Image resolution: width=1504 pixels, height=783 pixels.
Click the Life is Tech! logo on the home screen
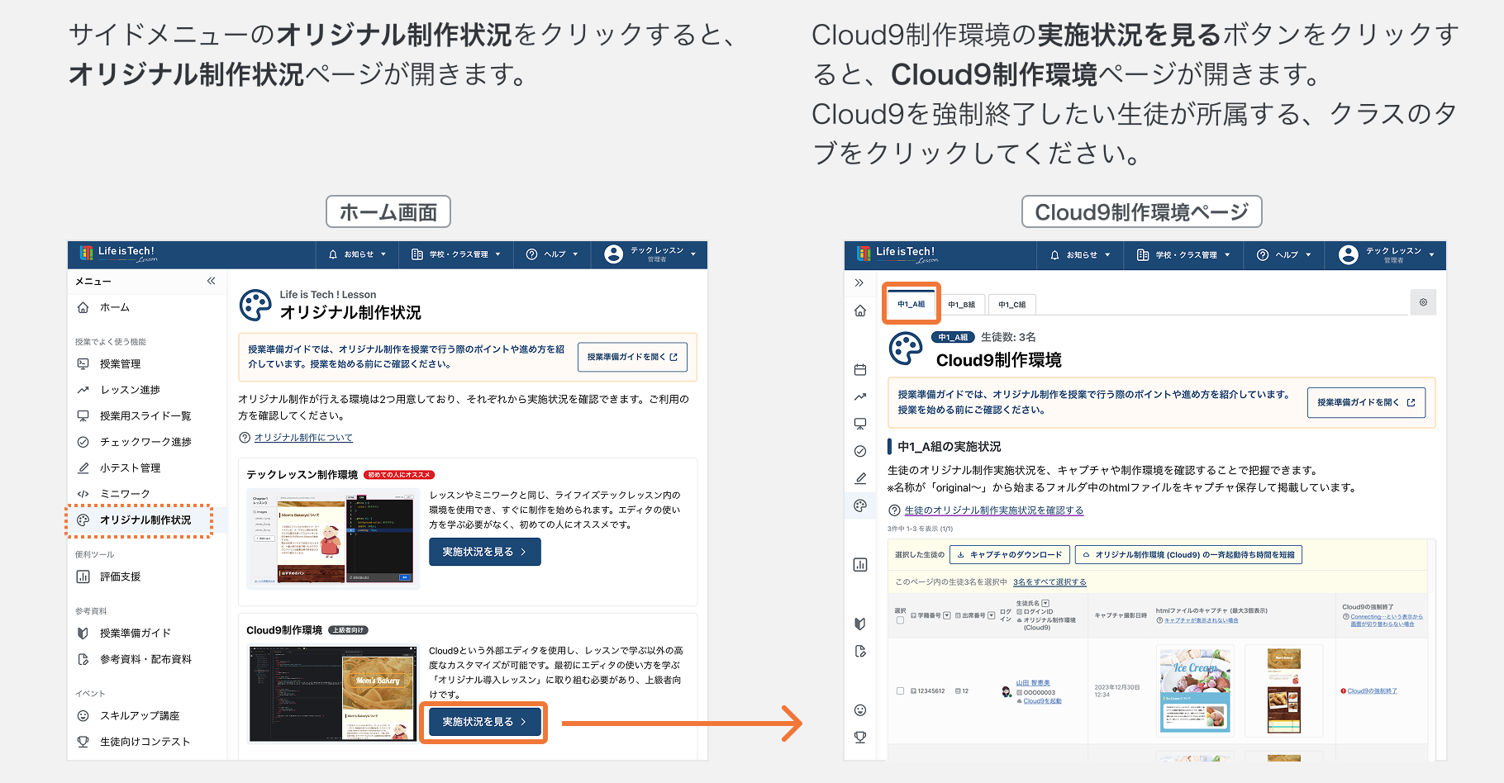tap(118, 254)
